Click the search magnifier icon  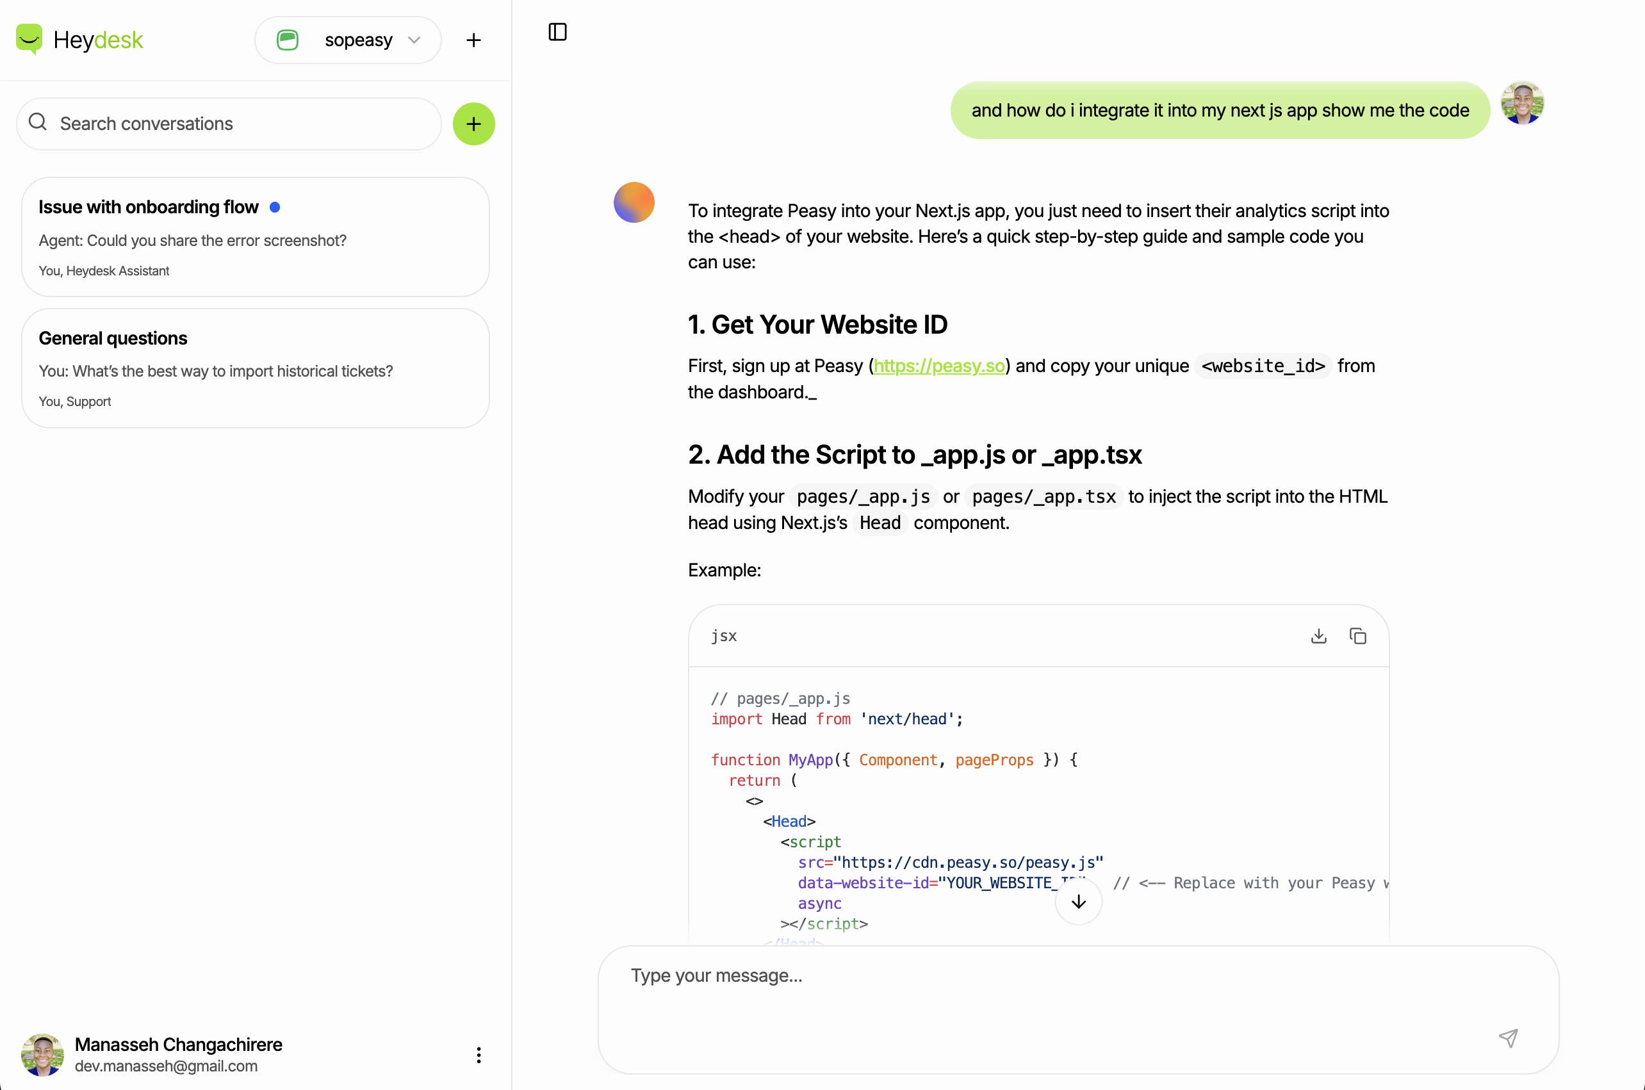click(x=38, y=122)
